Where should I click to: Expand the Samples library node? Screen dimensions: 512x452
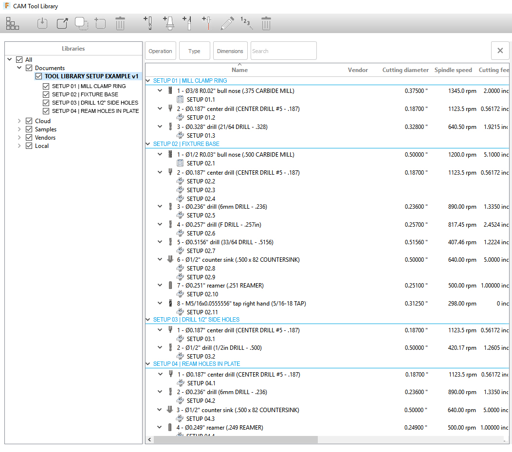point(19,129)
